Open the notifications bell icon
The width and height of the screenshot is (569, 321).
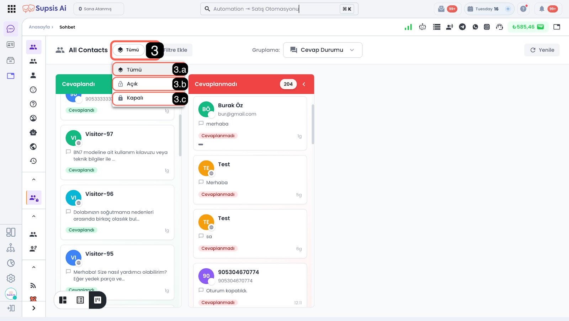[542, 9]
